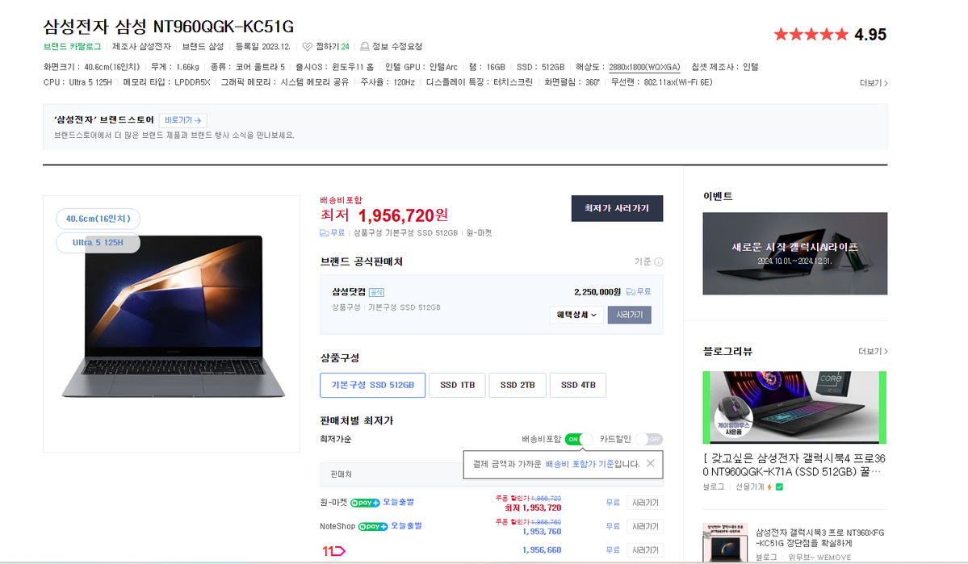This screenshot has height=564, width=968.
Task: Click the lowest price 1,956,720원
Action: [403, 215]
